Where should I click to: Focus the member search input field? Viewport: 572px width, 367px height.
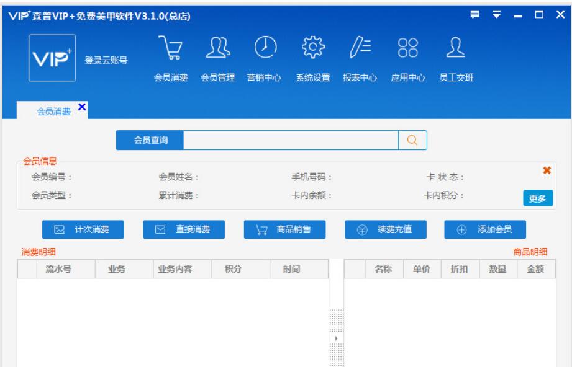291,140
